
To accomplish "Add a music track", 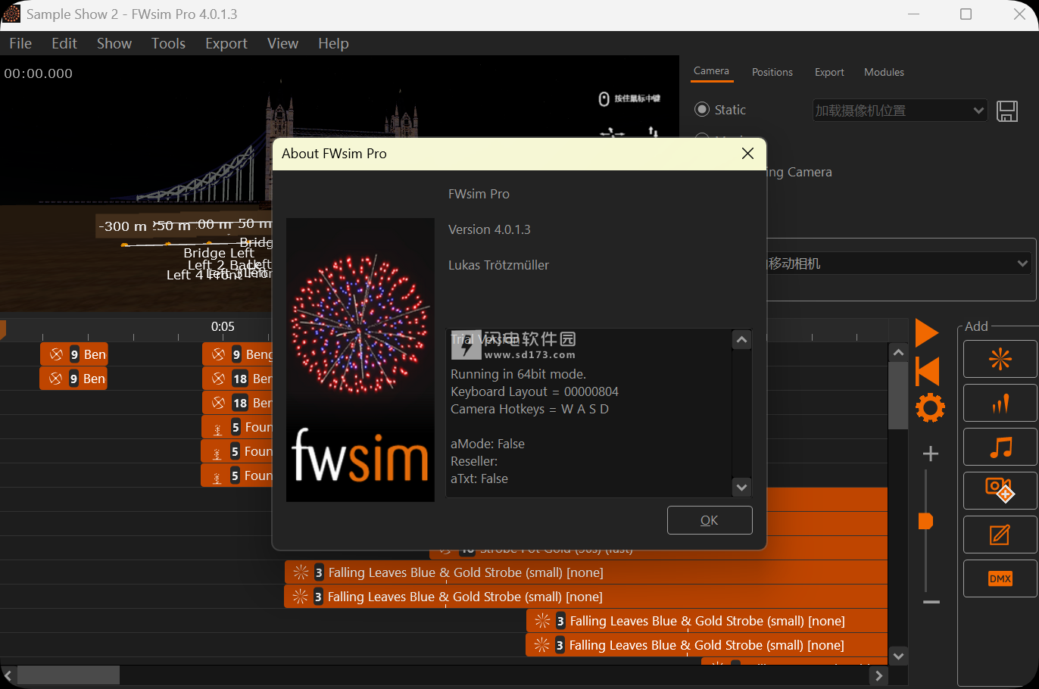I will point(1000,447).
